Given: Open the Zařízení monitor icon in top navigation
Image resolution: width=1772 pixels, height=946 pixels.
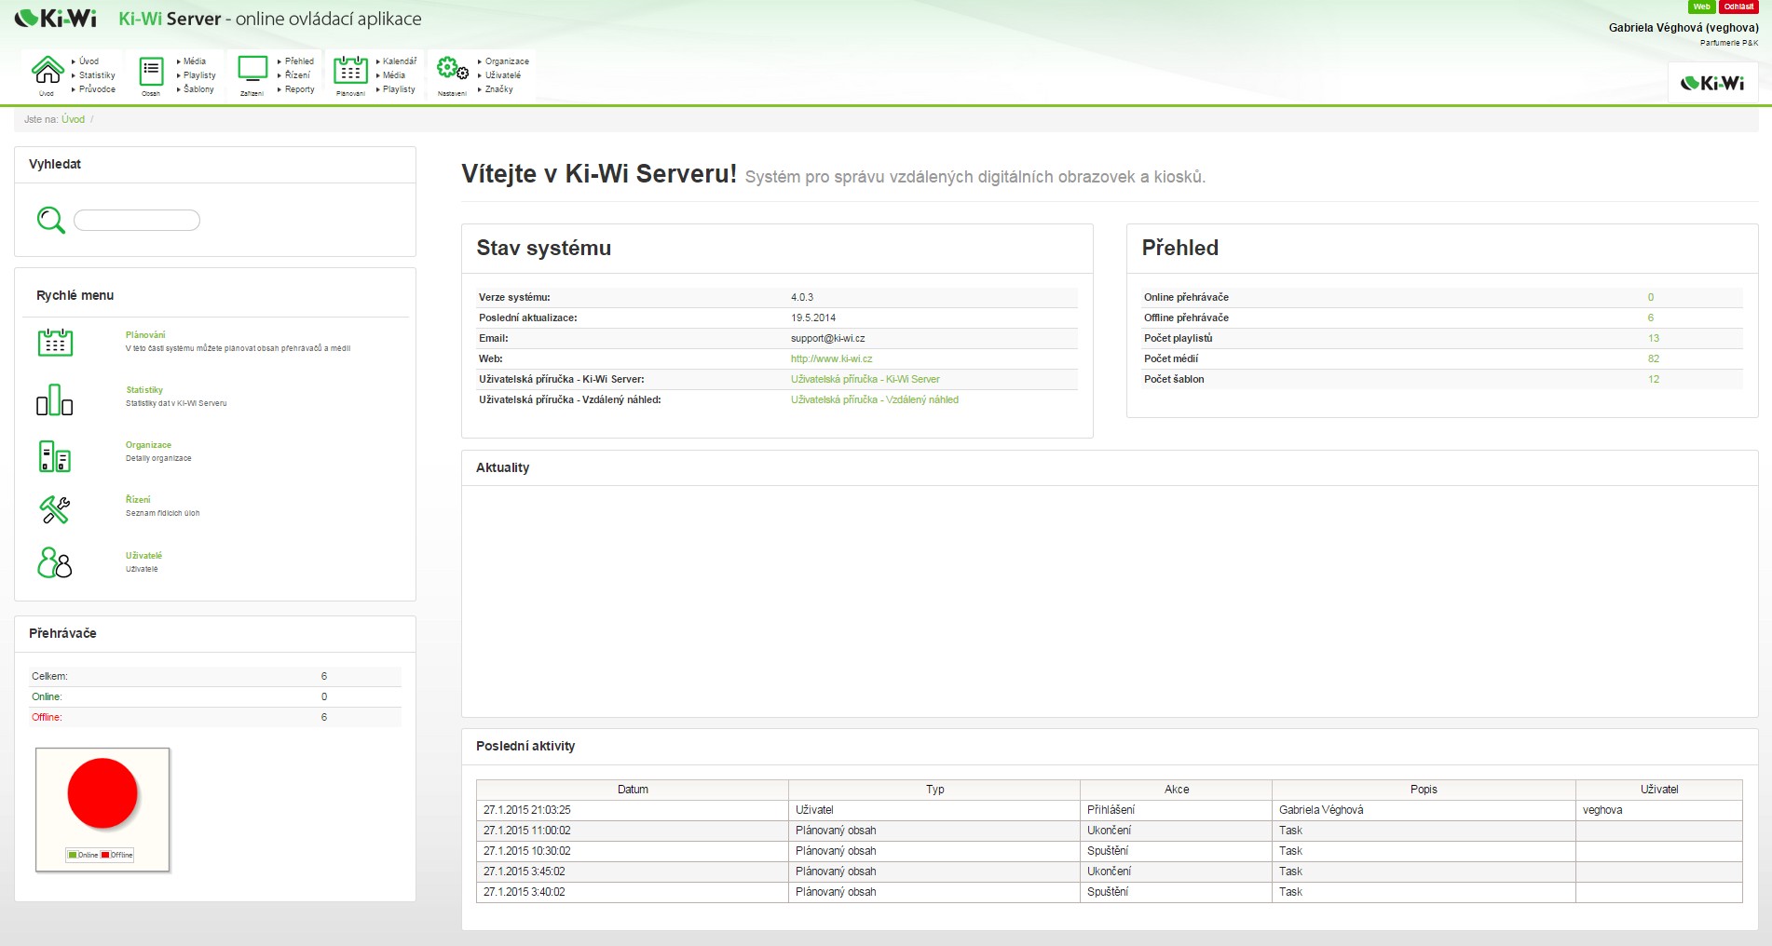Looking at the screenshot, I should coord(252,69).
